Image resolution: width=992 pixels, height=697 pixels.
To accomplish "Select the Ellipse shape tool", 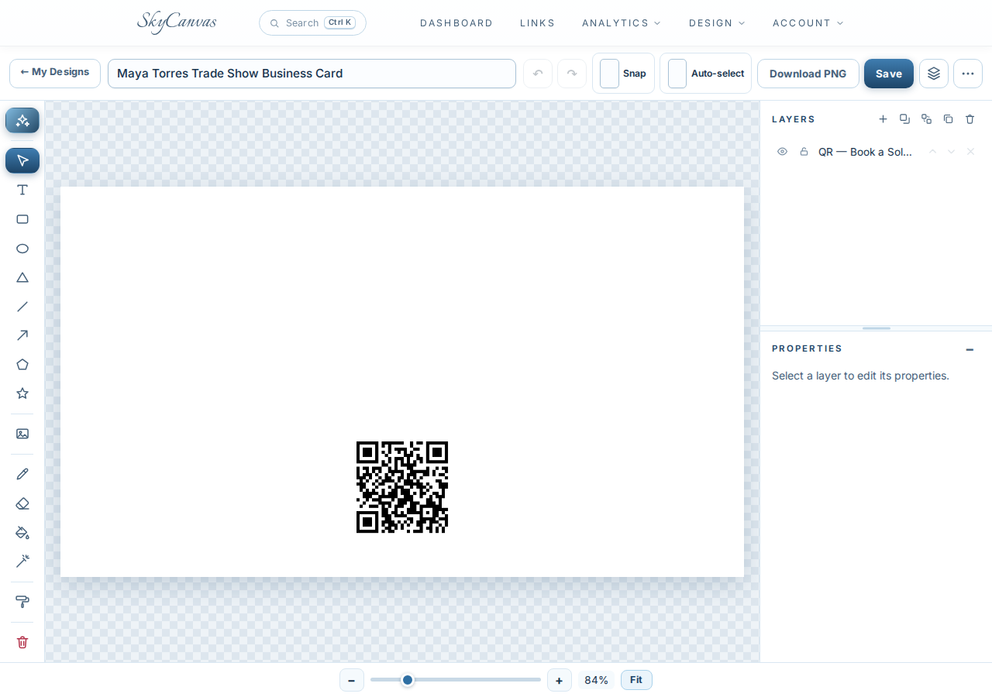I will point(22,249).
